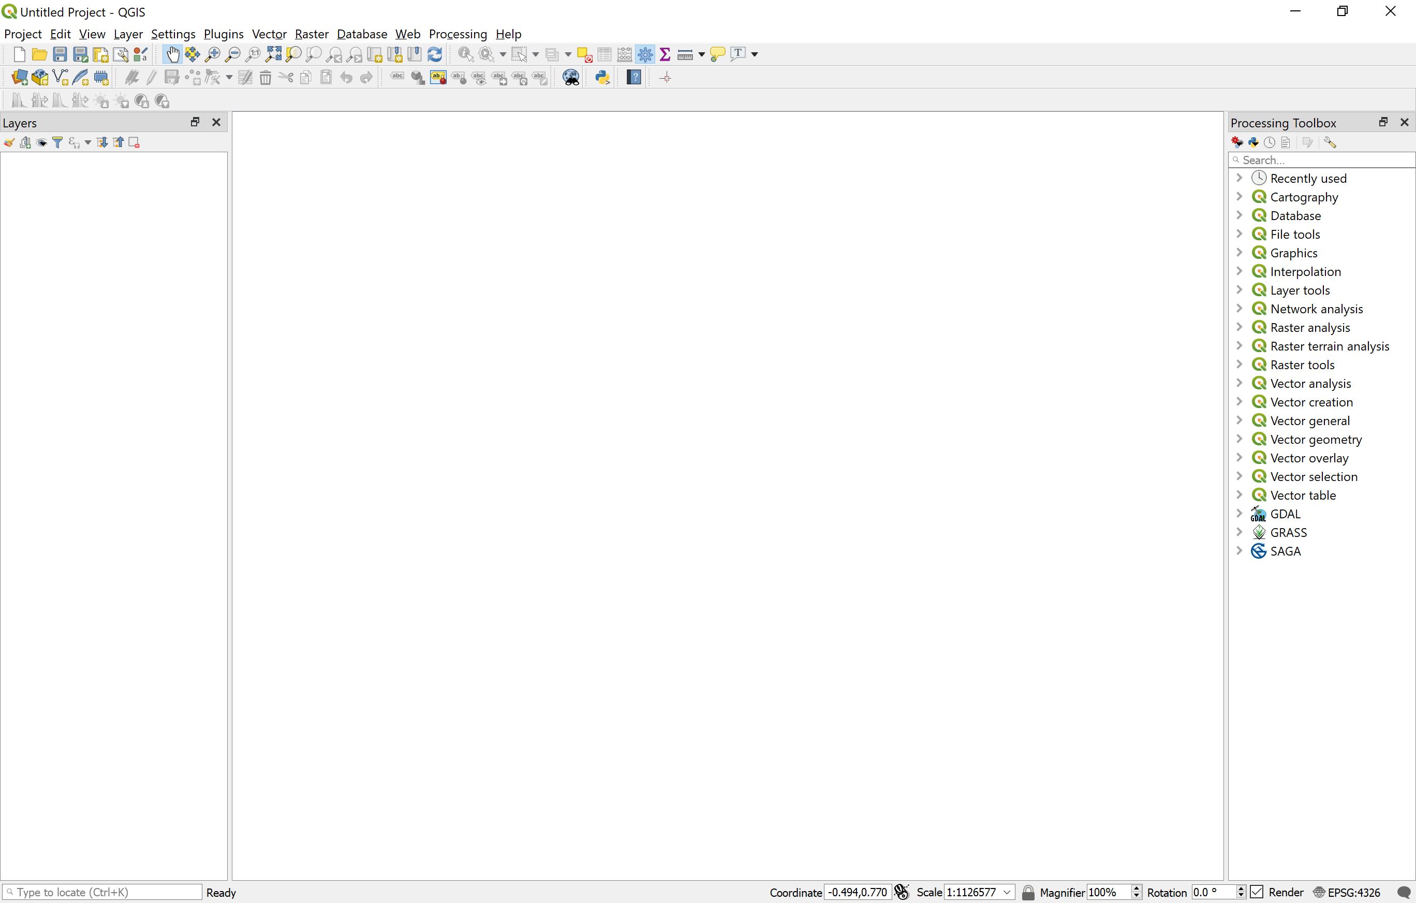Increase rotation using the stepper arrows
The width and height of the screenshot is (1416, 903).
point(1241,889)
